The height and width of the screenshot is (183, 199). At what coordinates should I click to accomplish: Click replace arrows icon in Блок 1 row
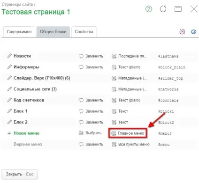pos(81,111)
